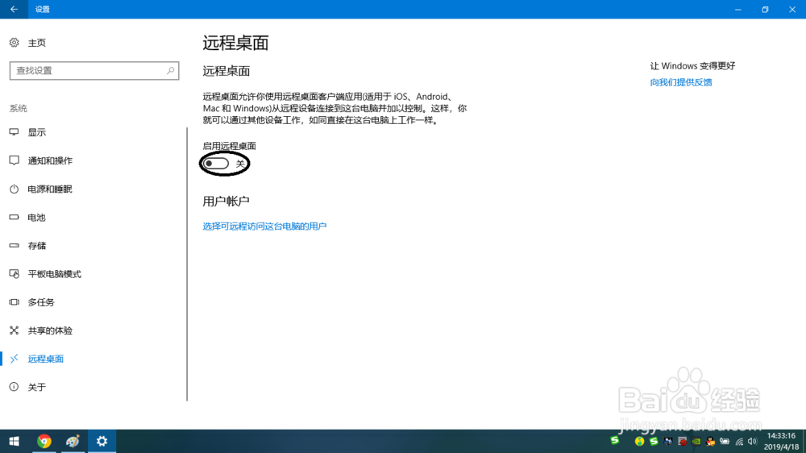Click the 多任务 icon in sidebar
This screenshot has height=453, width=806.
pos(14,301)
